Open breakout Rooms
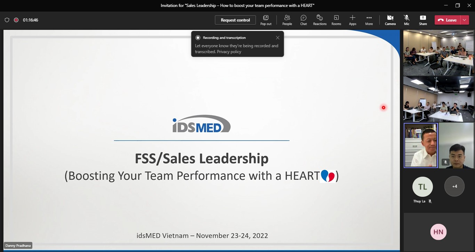Image resolution: width=475 pixels, height=252 pixels. [336, 20]
